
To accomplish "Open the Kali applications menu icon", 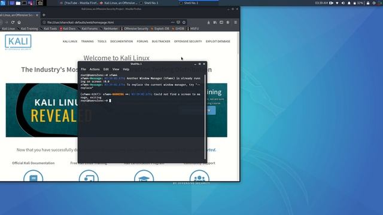I will point(2,3).
